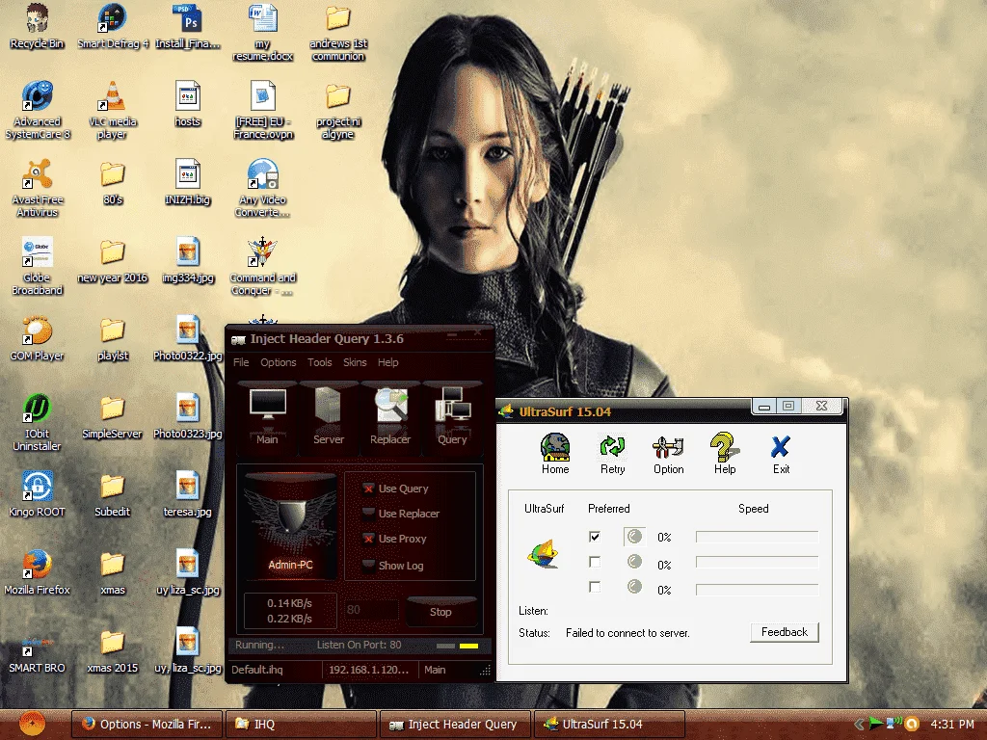This screenshot has width=987, height=740.
Task: Expand hidden system tray icons arrow
Action: [859, 725]
